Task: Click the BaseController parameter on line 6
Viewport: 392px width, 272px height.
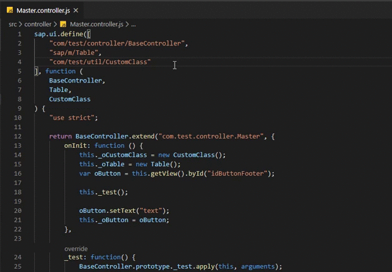Action: 75,81
